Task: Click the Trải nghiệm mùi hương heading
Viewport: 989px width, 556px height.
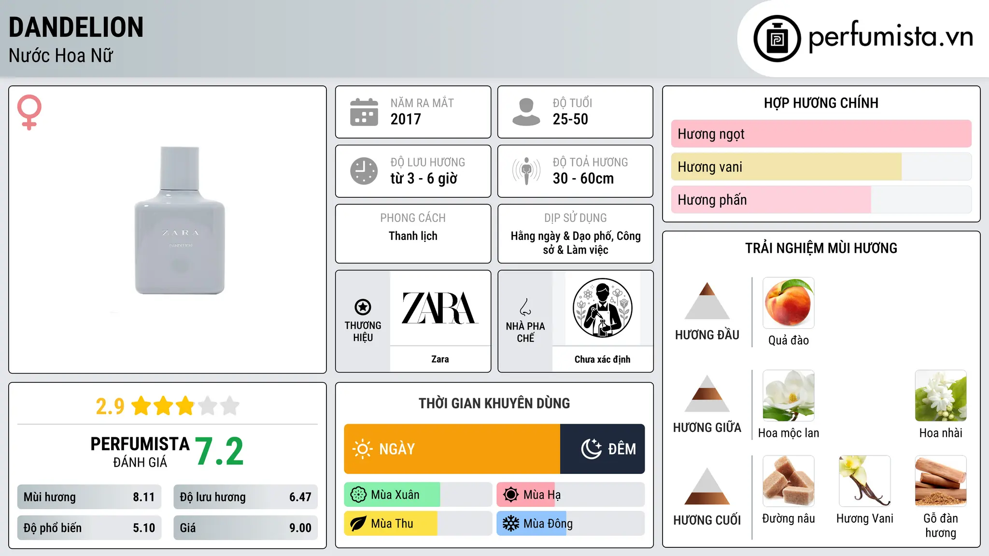Action: point(821,248)
